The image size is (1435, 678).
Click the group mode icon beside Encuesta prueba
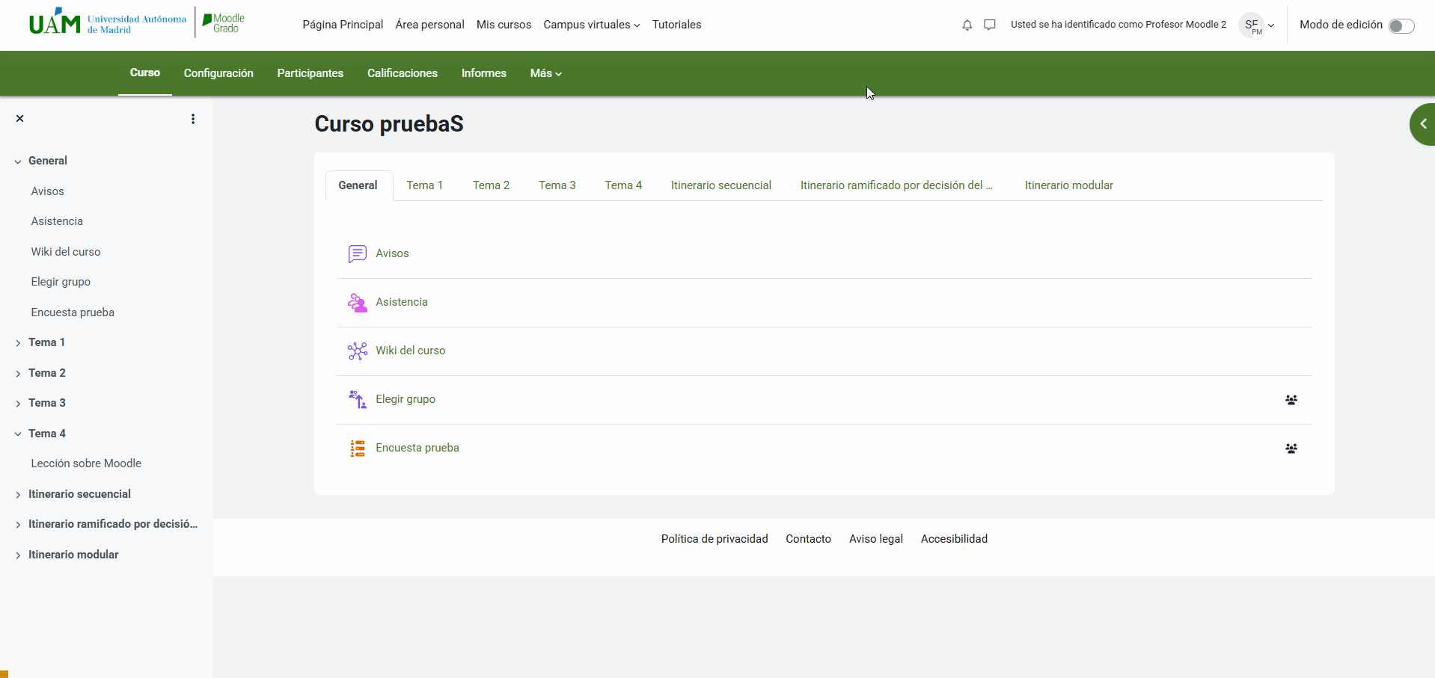pos(1291,448)
